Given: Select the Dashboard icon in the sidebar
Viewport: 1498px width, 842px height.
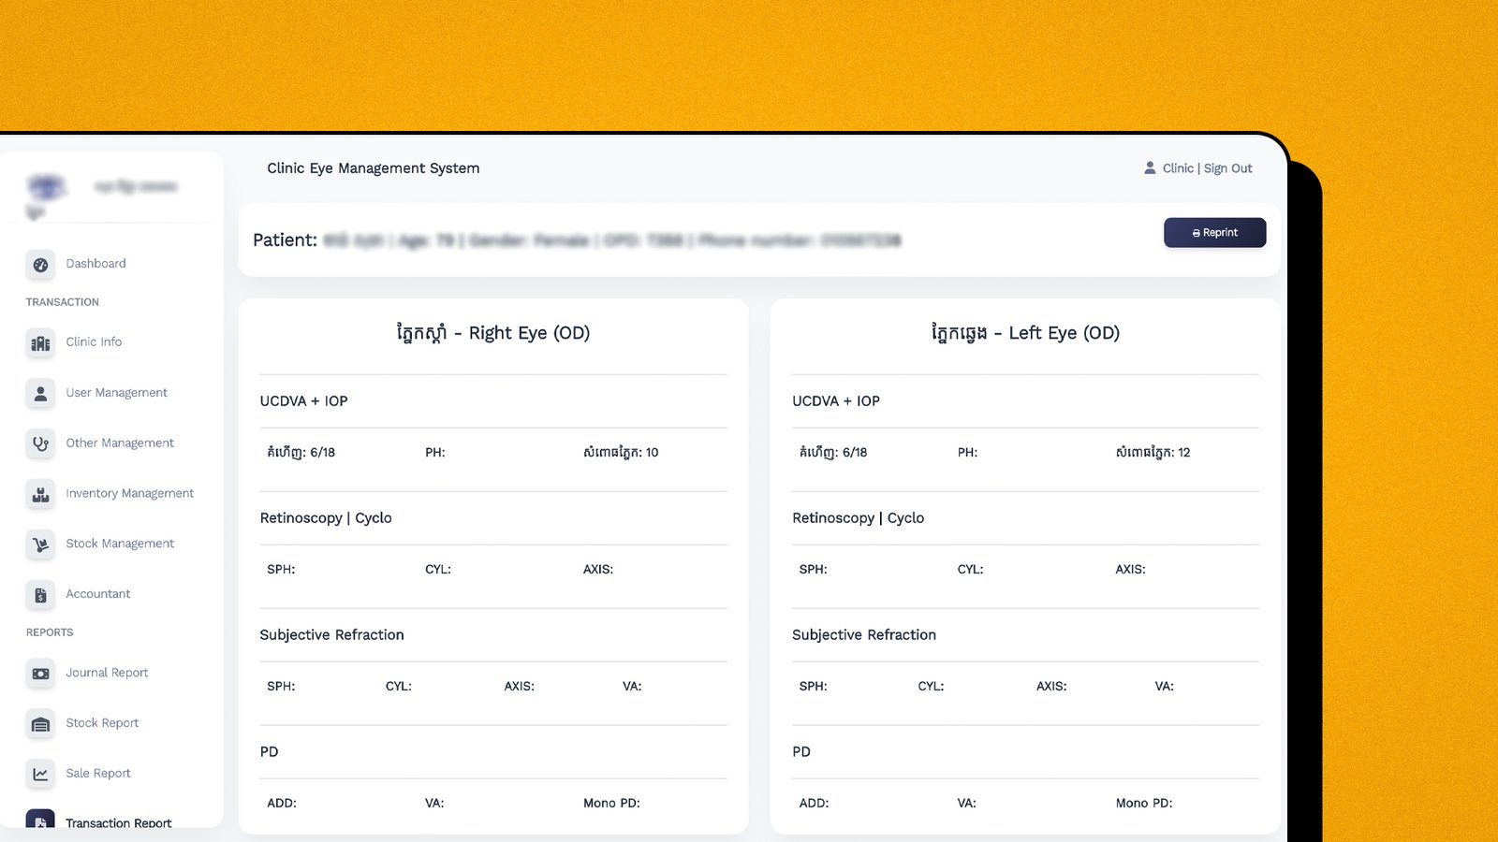Looking at the screenshot, I should [40, 264].
